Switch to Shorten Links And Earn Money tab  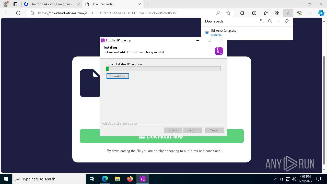(x=51, y=4)
